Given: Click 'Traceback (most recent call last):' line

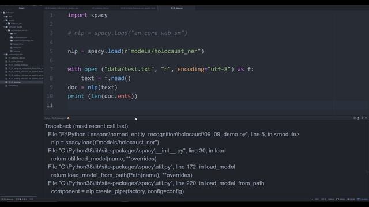Looking at the screenshot, I should (x=87, y=126).
